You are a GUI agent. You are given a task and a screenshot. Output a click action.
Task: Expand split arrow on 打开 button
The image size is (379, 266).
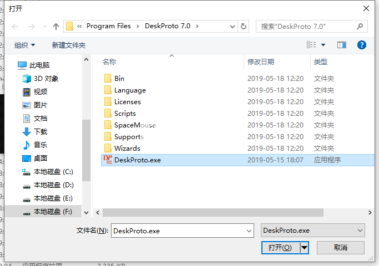click(304, 248)
